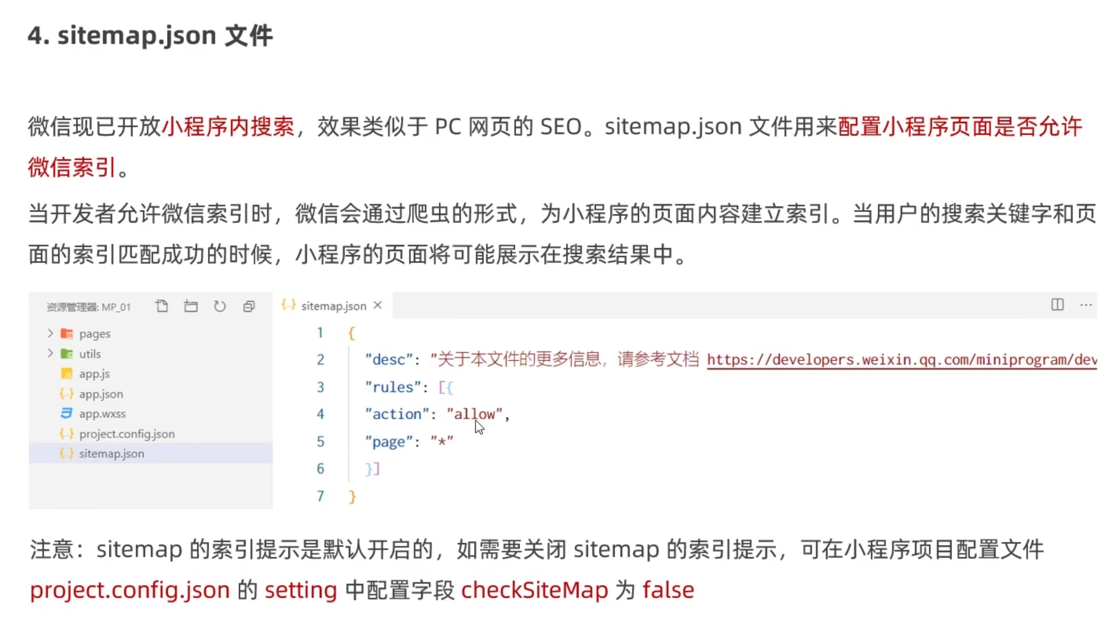Open the editor more actions ellipsis
The height and width of the screenshot is (619, 1110).
1085,305
